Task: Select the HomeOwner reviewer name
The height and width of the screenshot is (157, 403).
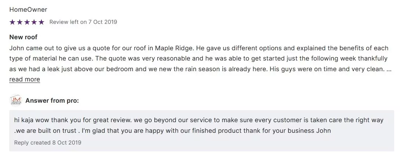Action: (28, 10)
